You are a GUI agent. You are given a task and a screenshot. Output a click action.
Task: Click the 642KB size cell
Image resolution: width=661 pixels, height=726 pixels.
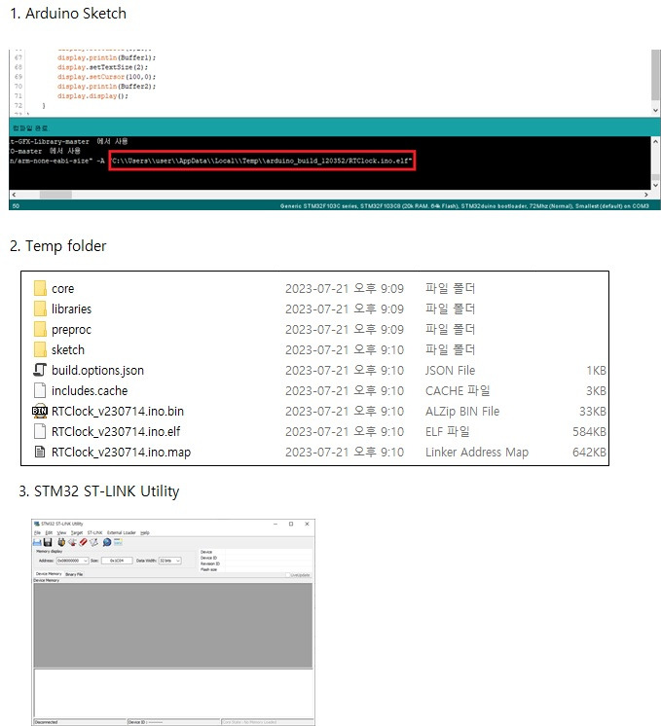[x=589, y=453]
